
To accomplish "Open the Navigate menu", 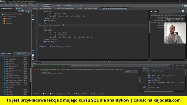I will [11, 3].
